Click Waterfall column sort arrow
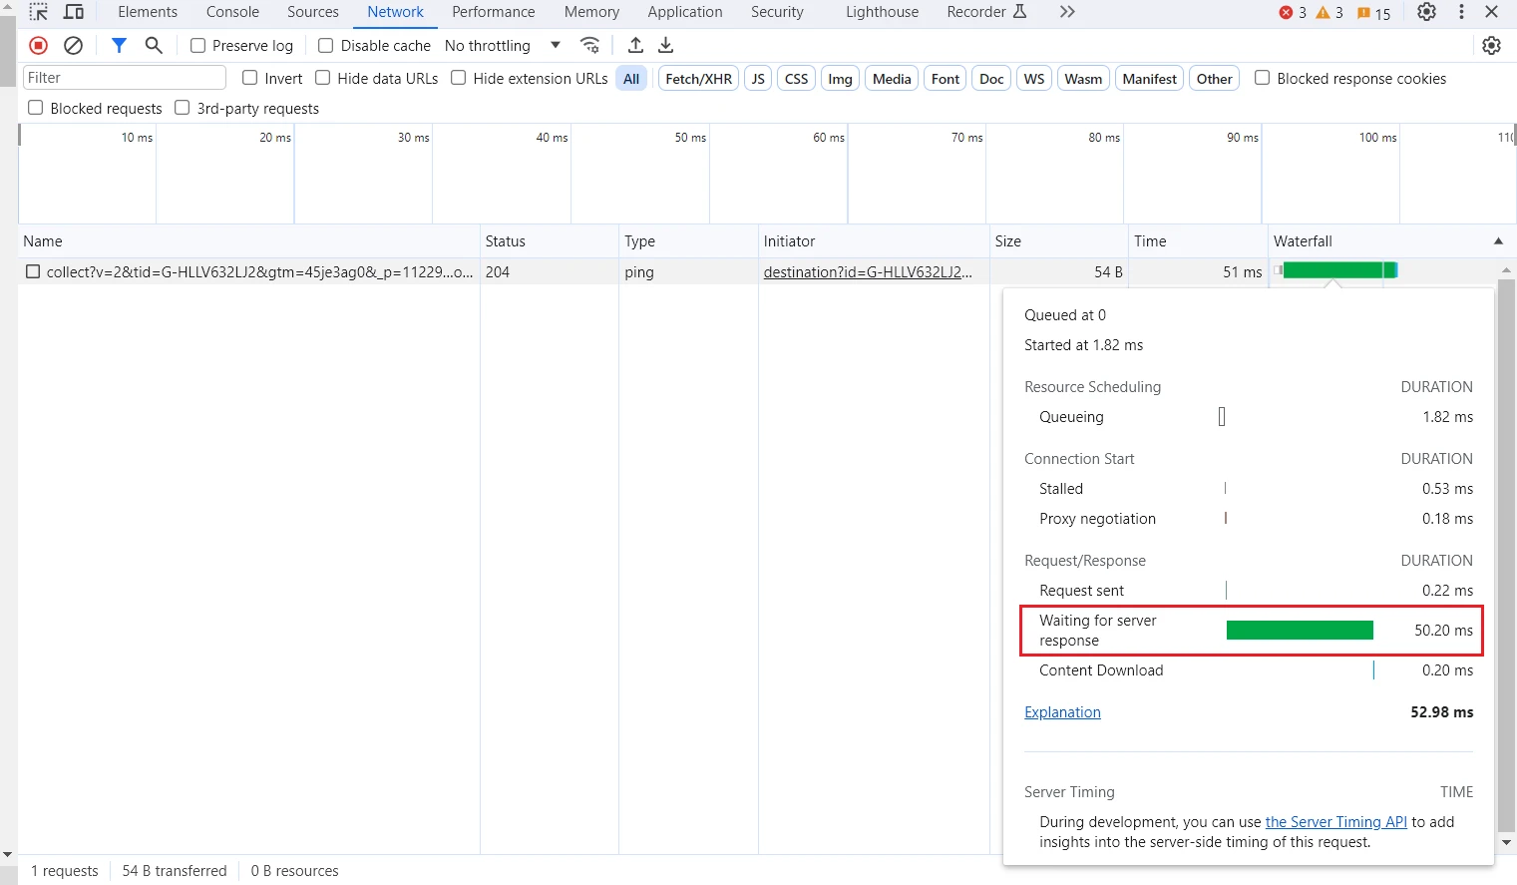 (1497, 241)
